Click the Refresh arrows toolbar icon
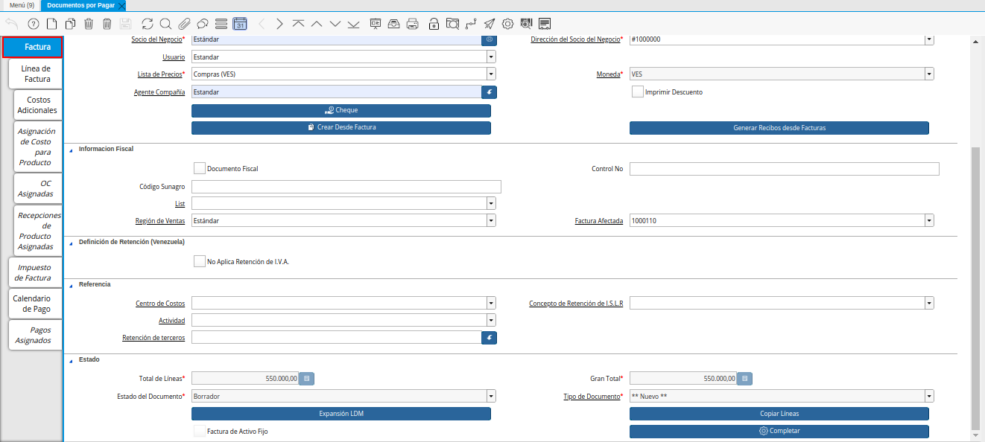This screenshot has width=985, height=442. (147, 24)
